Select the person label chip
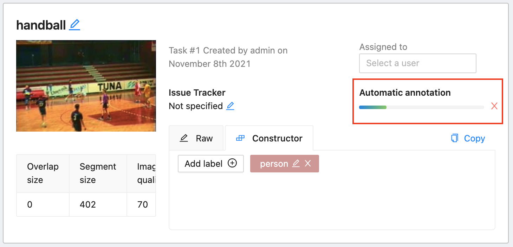 tap(274, 164)
